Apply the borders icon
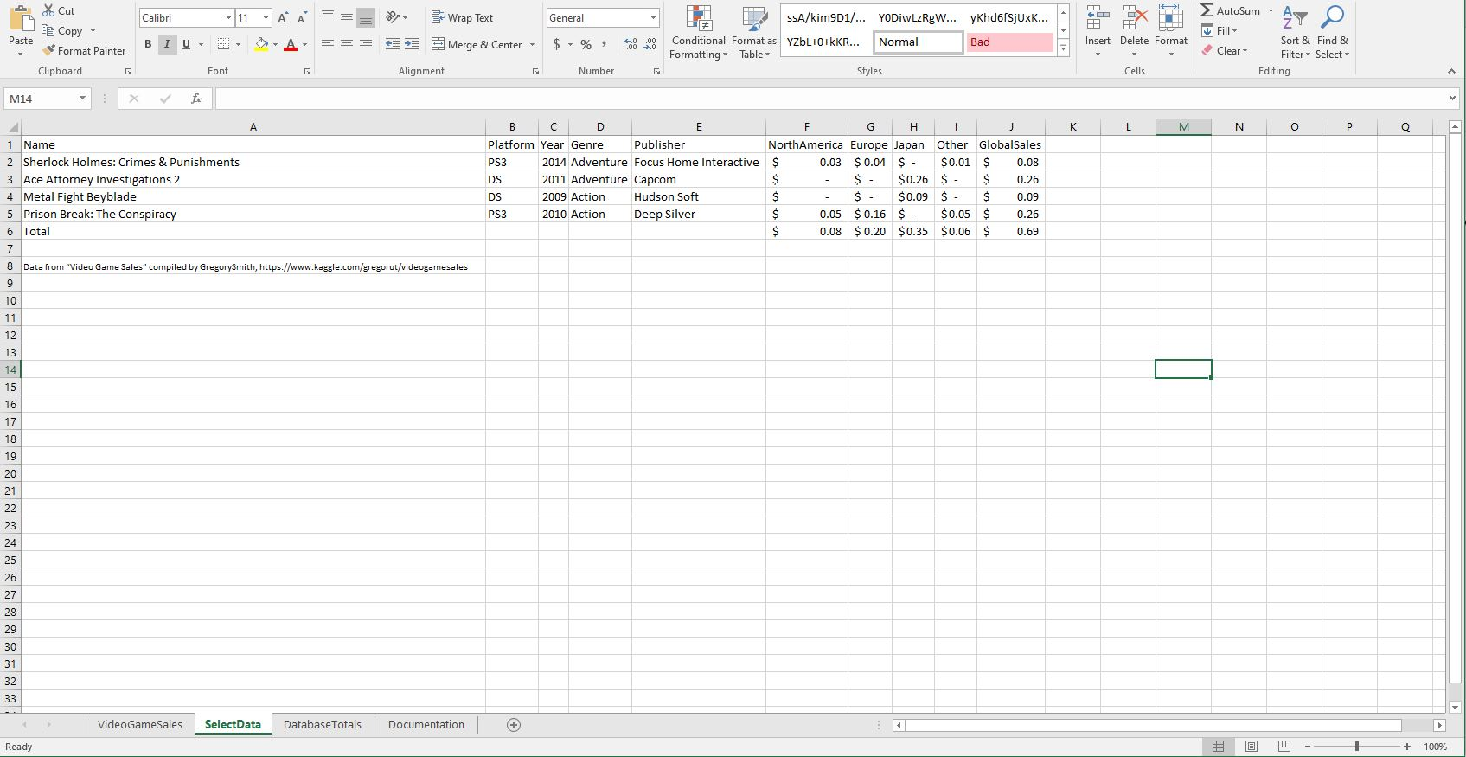 (224, 44)
